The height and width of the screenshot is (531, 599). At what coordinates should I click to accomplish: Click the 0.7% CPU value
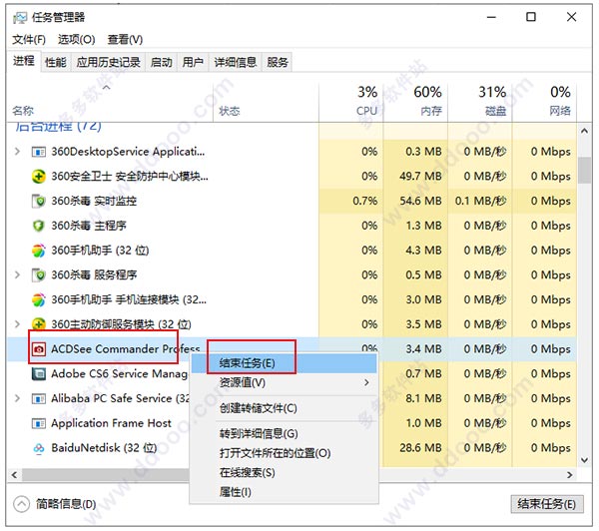(364, 201)
